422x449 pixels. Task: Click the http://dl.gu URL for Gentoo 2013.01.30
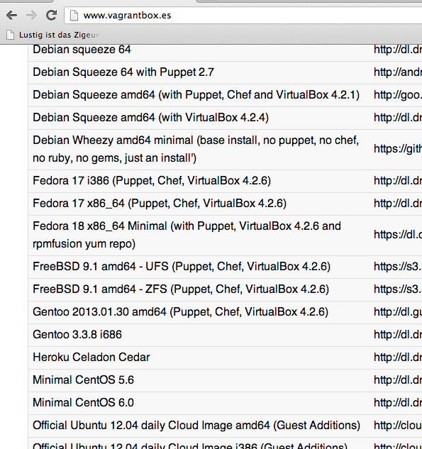pyautogui.click(x=398, y=311)
